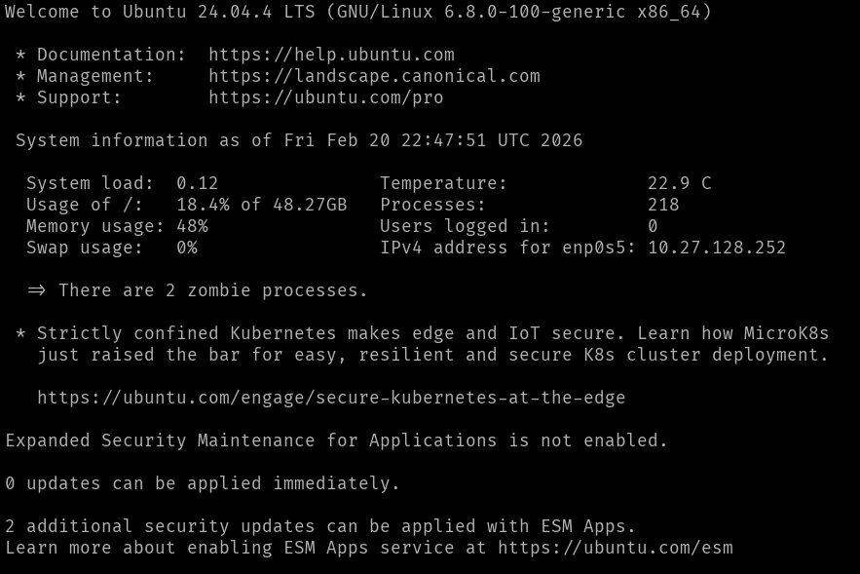Click the Expanded Security Maintenance notice
The width and height of the screenshot is (860, 574).
(337, 440)
